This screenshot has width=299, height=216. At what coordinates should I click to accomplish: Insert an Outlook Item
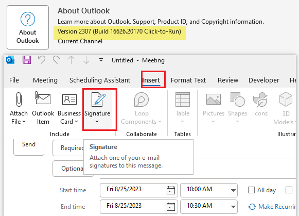43,108
